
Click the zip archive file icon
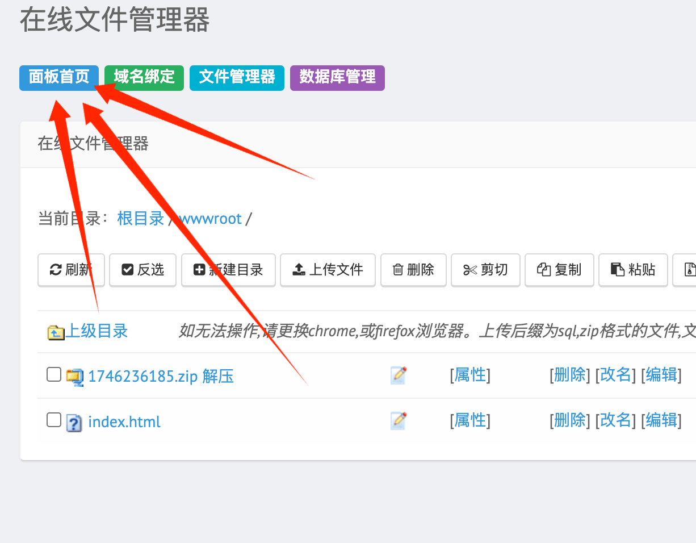coord(74,376)
